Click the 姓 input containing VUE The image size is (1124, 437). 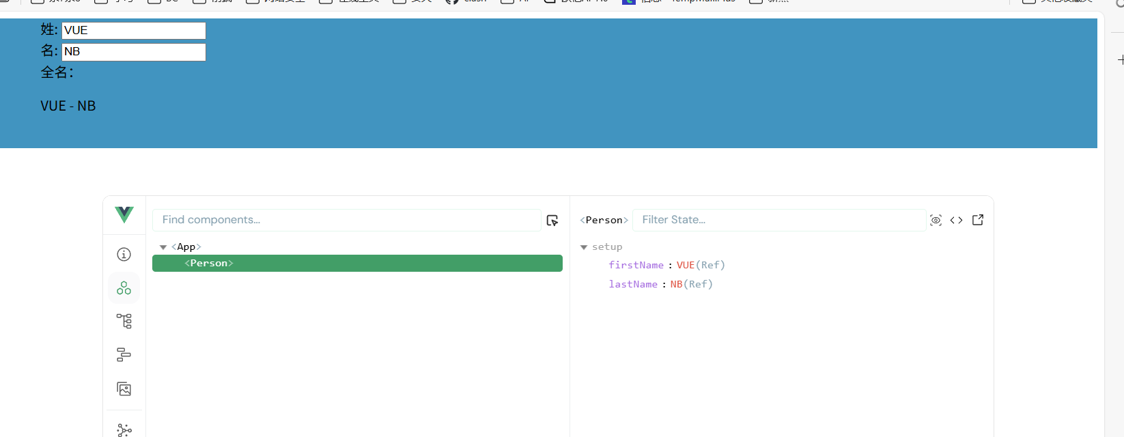tap(134, 31)
